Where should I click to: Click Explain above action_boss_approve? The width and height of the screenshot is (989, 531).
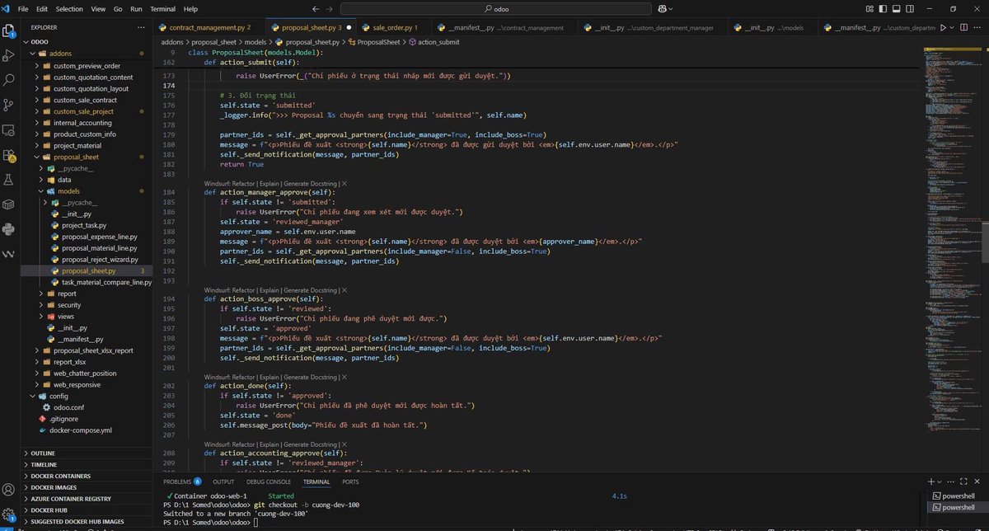270,290
